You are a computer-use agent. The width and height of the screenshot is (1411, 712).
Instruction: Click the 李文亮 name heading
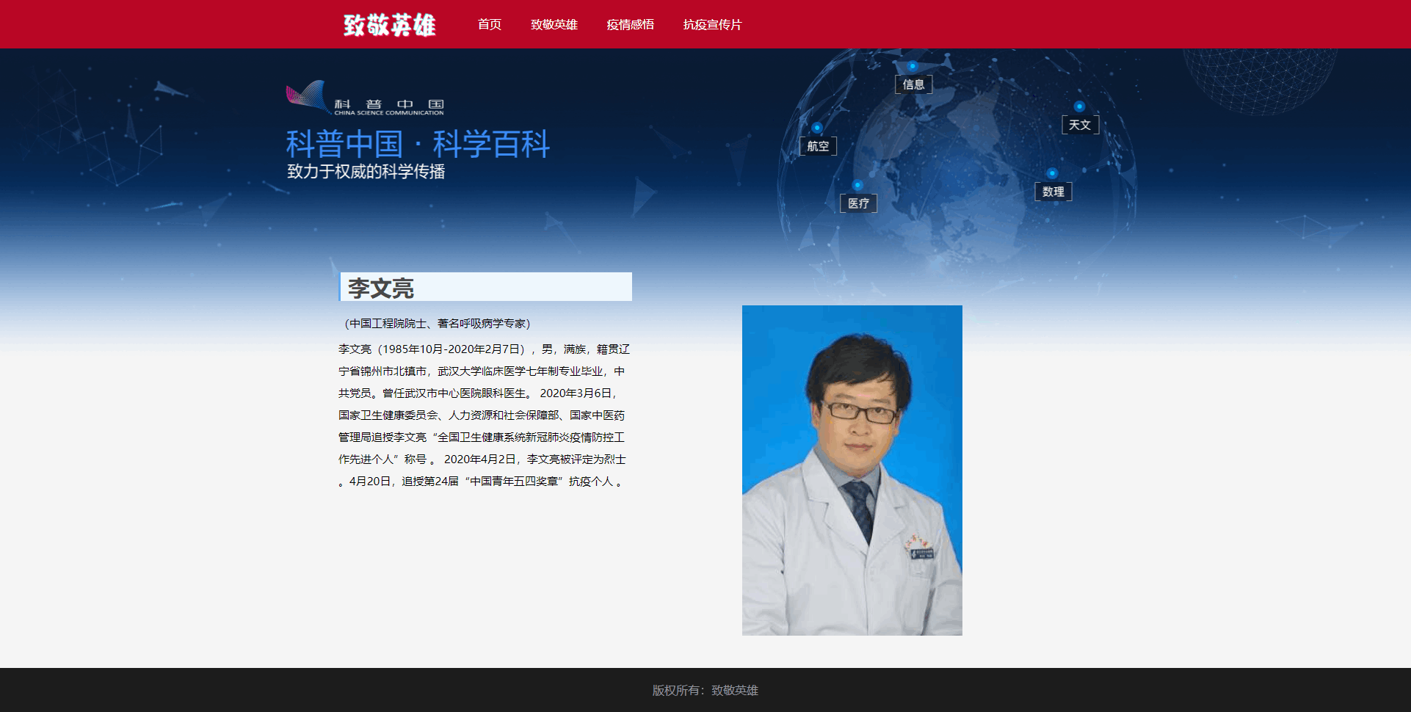[x=485, y=287]
